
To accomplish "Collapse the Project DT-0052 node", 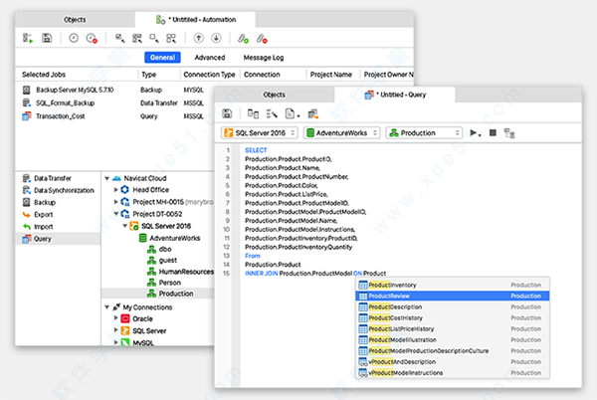I will [116, 214].
